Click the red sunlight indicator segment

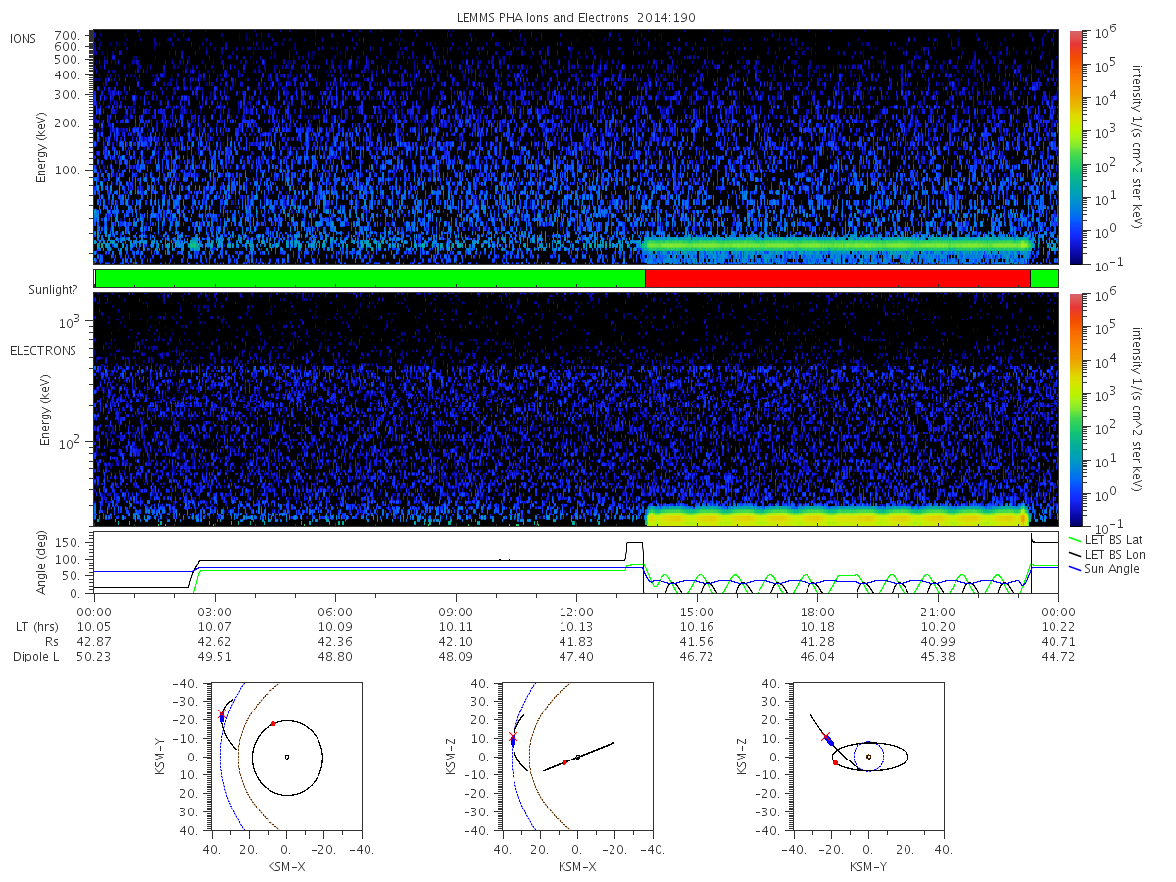pos(838,278)
